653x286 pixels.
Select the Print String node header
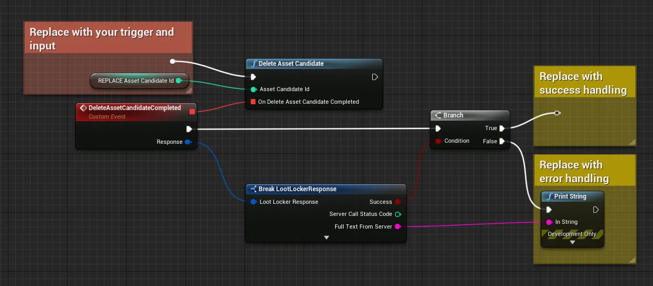573,196
